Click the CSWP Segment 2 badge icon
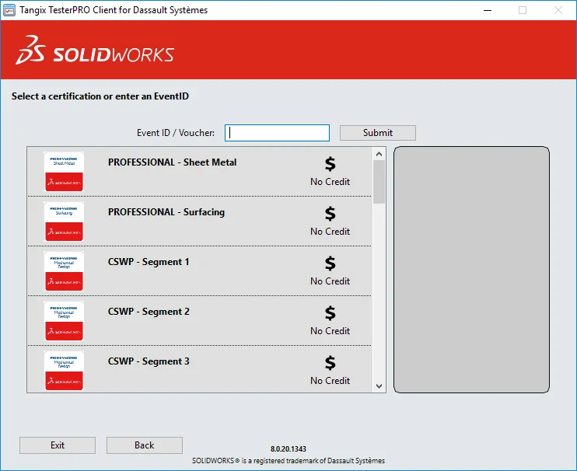Screen dimensions: 577x471 (x=64, y=321)
